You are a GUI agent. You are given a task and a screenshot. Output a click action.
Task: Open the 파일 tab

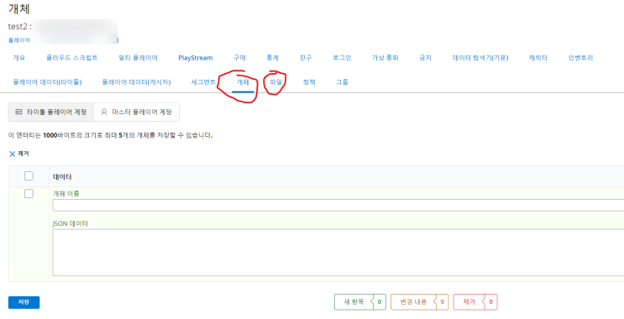click(275, 82)
